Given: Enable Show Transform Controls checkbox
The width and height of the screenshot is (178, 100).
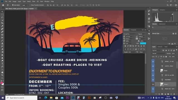Looking at the screenshot, I should [x=30, y=5].
